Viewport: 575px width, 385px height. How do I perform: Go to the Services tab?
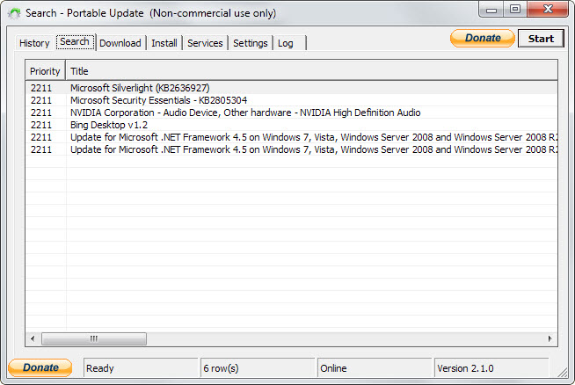tap(205, 43)
